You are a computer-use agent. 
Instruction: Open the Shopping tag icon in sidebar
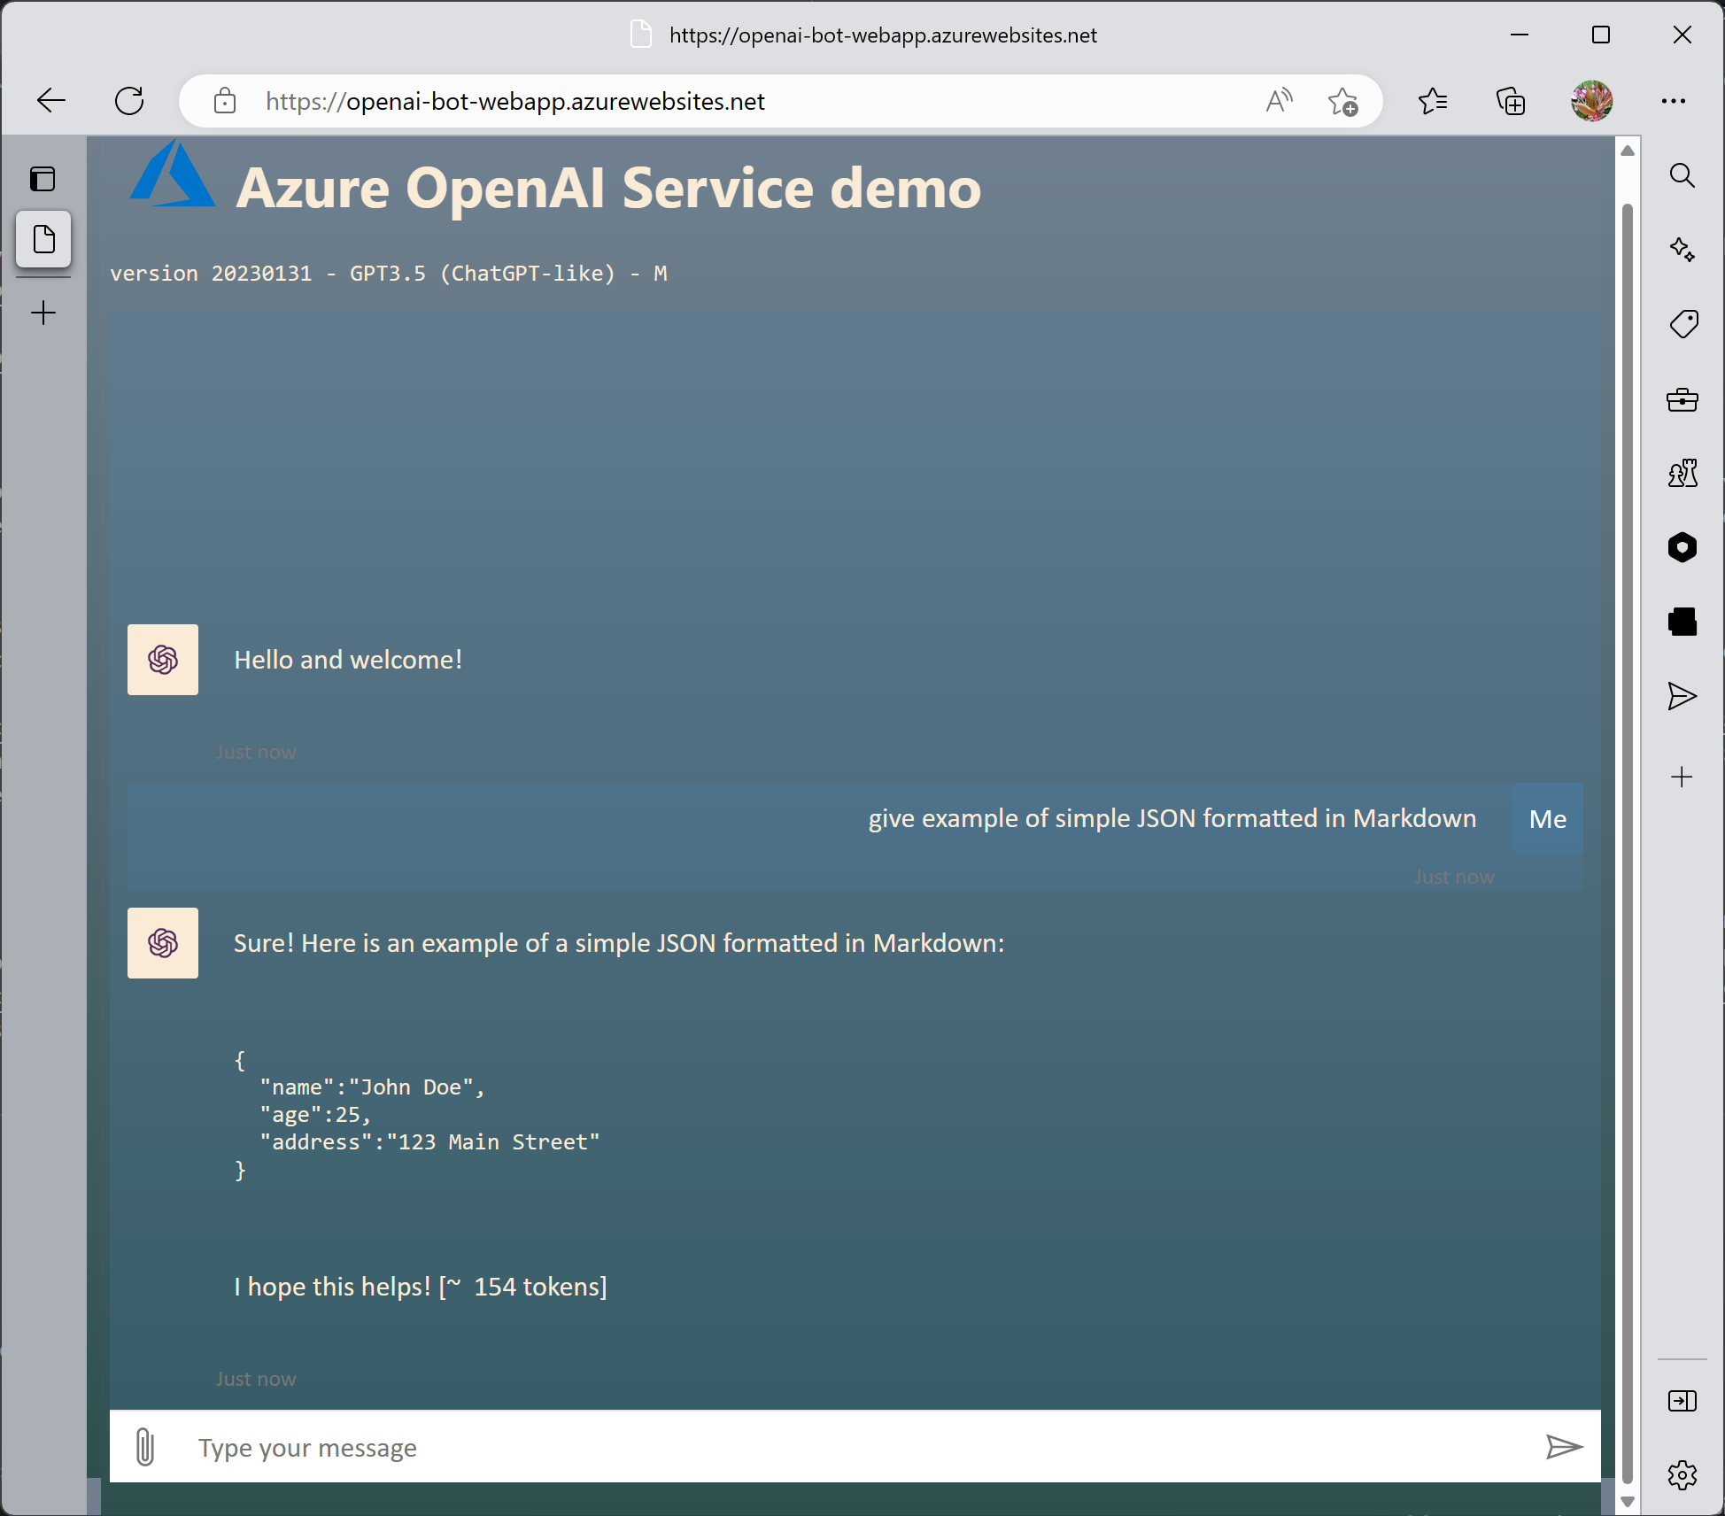[1682, 324]
